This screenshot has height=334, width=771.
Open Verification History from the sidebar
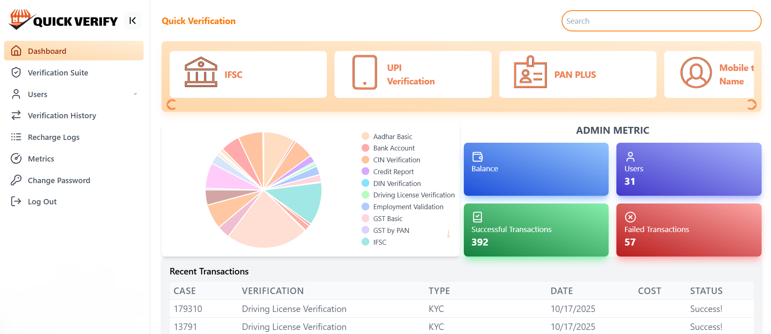point(62,116)
